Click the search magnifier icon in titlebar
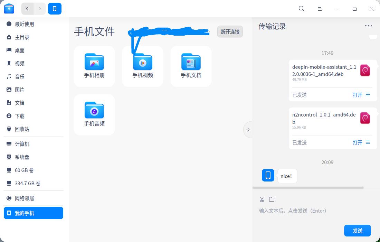The height and width of the screenshot is (242, 380). point(301,9)
